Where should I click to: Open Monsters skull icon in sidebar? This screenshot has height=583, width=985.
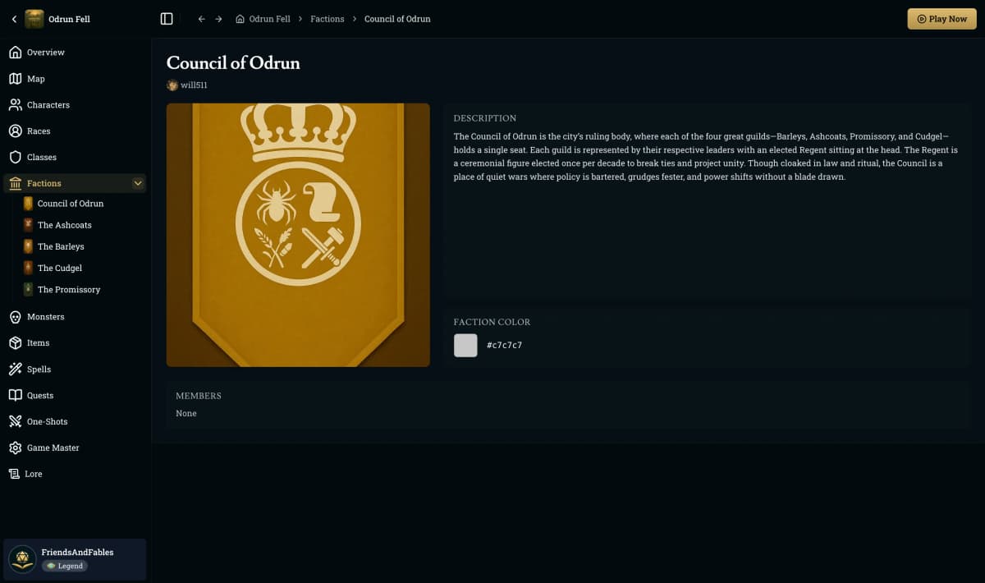[15, 317]
